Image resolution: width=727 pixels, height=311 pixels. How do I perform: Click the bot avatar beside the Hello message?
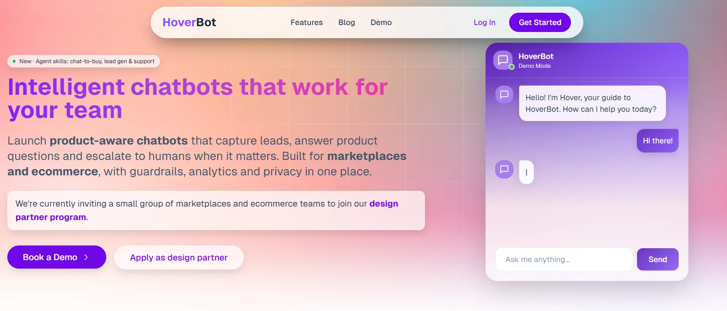pyautogui.click(x=504, y=94)
